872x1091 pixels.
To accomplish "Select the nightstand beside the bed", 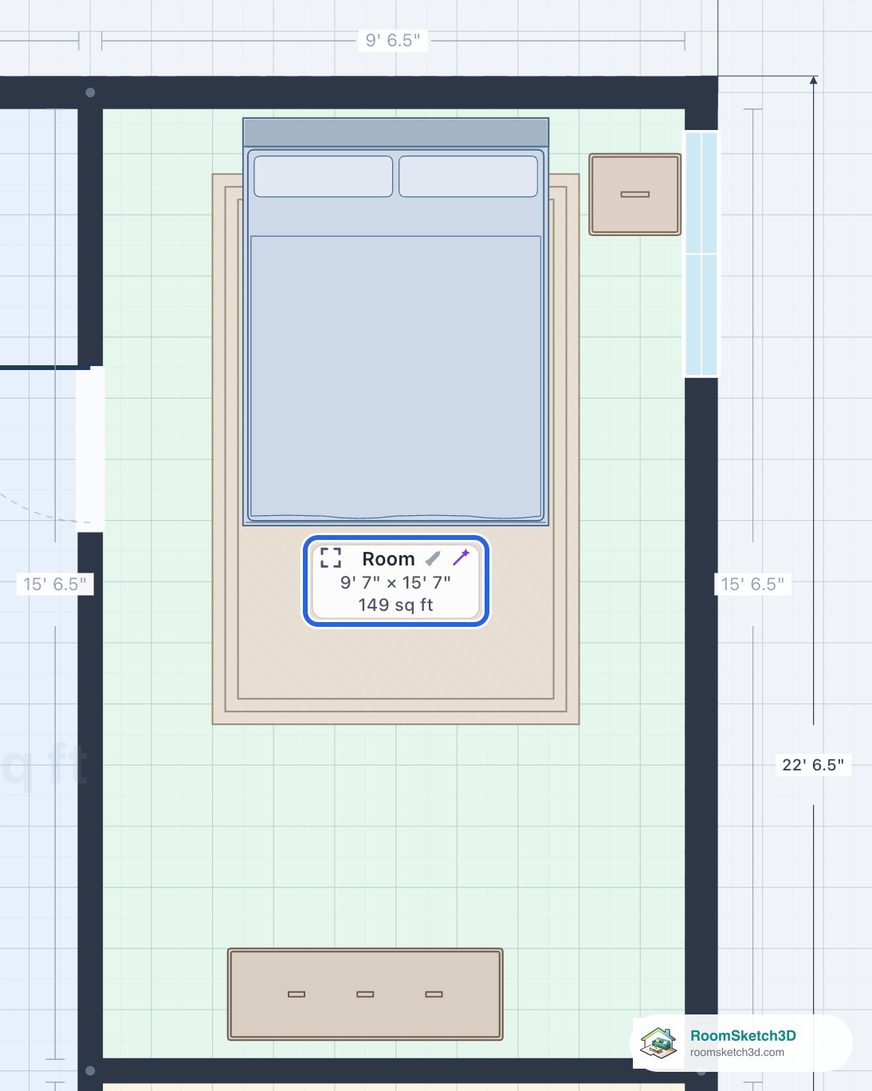I will tap(635, 195).
